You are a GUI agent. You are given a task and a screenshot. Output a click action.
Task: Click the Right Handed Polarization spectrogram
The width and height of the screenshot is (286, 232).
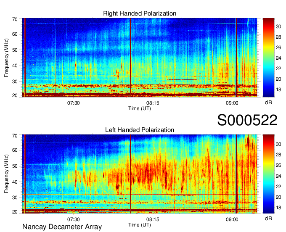140,58
